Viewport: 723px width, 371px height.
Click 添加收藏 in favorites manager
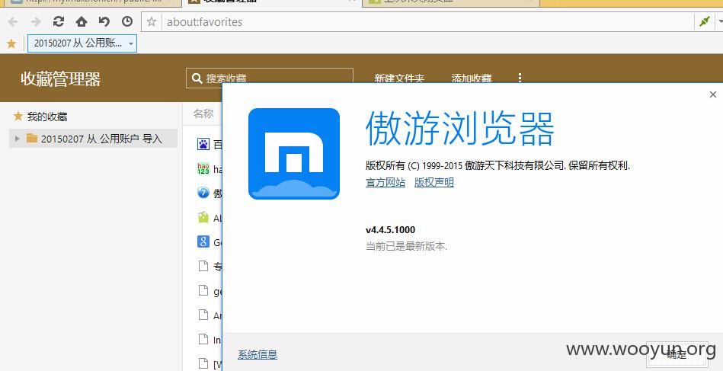(472, 78)
